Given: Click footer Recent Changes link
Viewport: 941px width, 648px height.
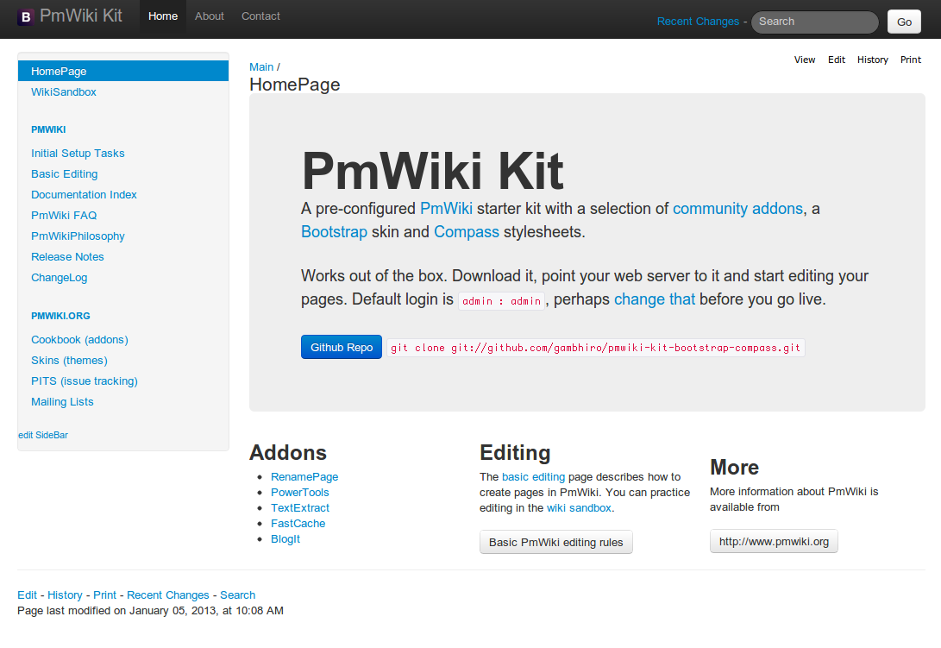Looking at the screenshot, I should 168,595.
